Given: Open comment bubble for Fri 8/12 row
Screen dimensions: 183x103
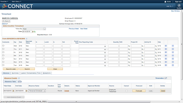Looking at the screenshot, I should [x=3, y=52].
